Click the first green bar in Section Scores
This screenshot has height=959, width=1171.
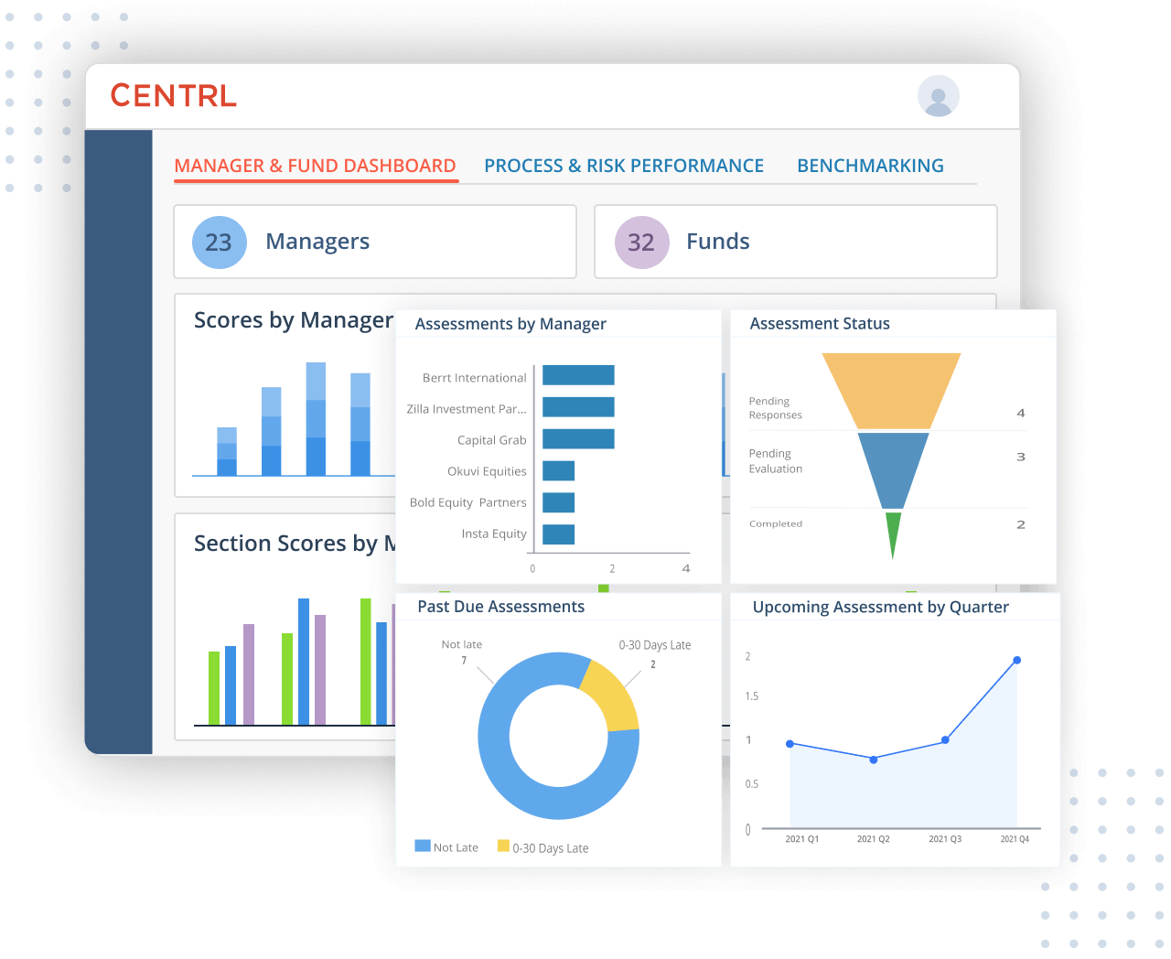(x=214, y=688)
